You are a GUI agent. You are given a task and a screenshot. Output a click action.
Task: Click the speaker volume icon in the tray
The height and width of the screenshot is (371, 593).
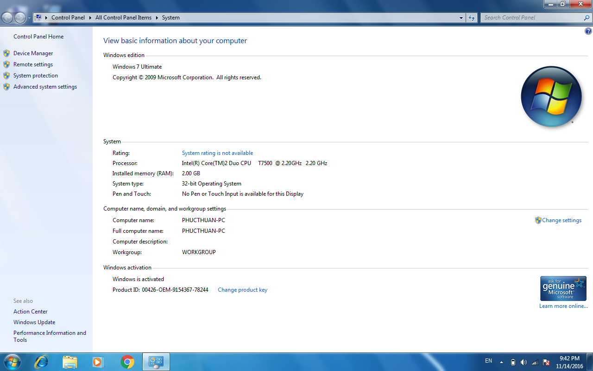click(x=524, y=362)
